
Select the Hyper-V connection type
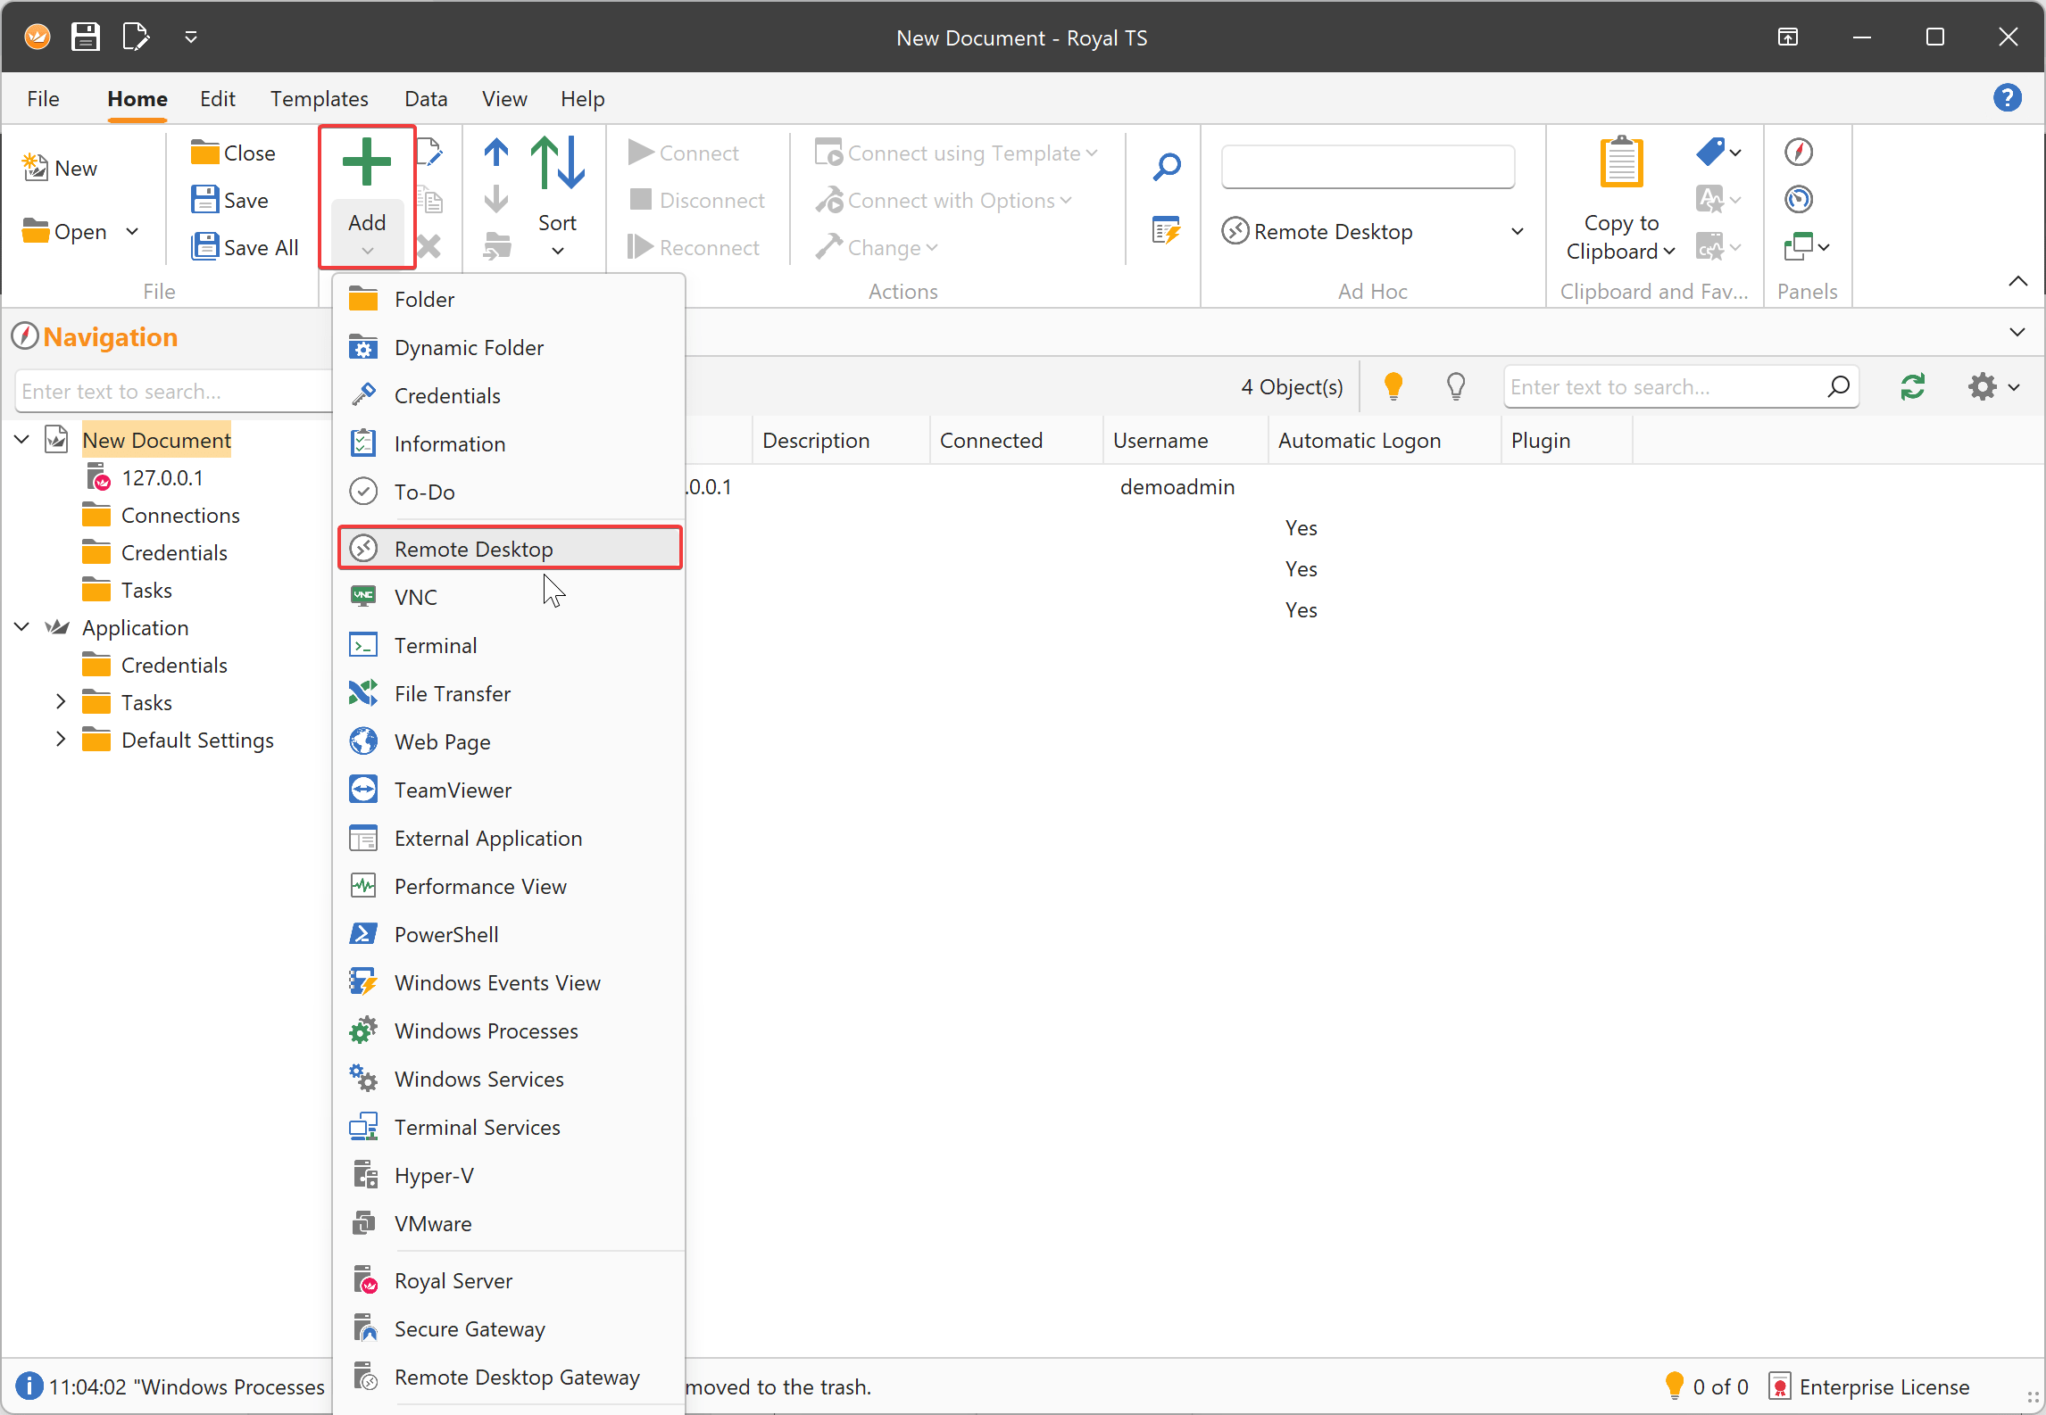[x=434, y=1175]
